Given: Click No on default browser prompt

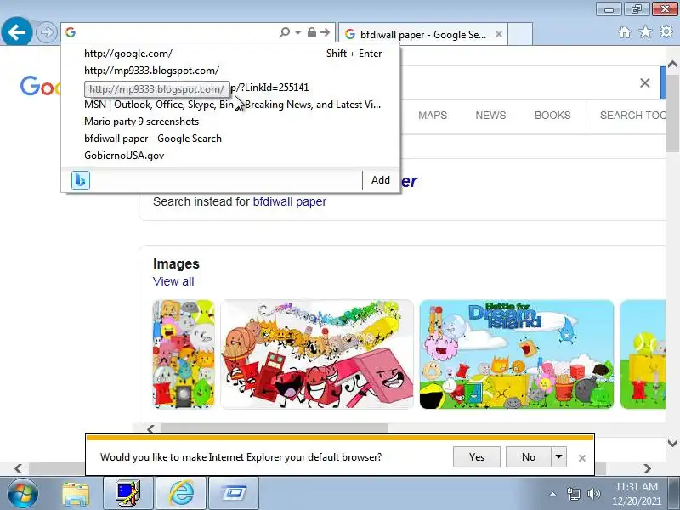Looking at the screenshot, I should tap(529, 457).
